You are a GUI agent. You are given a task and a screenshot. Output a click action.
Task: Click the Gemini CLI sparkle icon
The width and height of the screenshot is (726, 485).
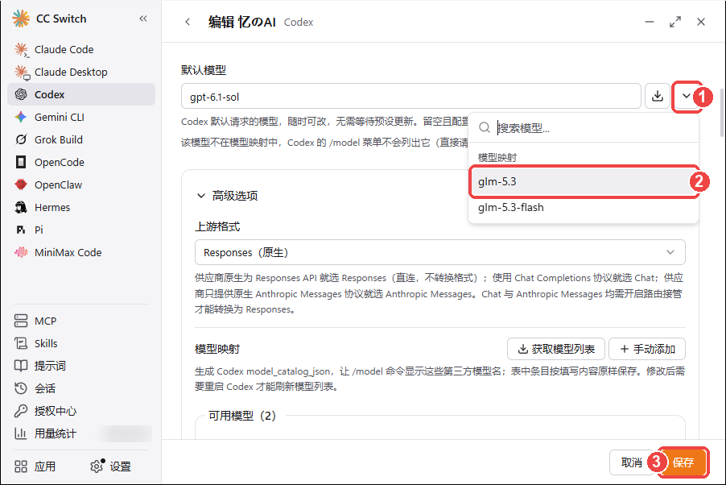tap(21, 118)
